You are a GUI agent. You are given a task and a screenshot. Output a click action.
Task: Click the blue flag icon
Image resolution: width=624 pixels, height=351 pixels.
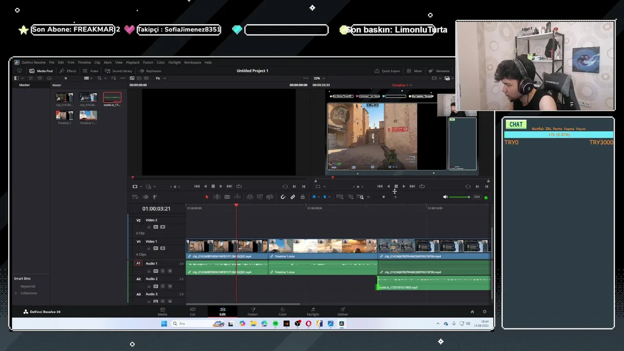tap(313, 197)
